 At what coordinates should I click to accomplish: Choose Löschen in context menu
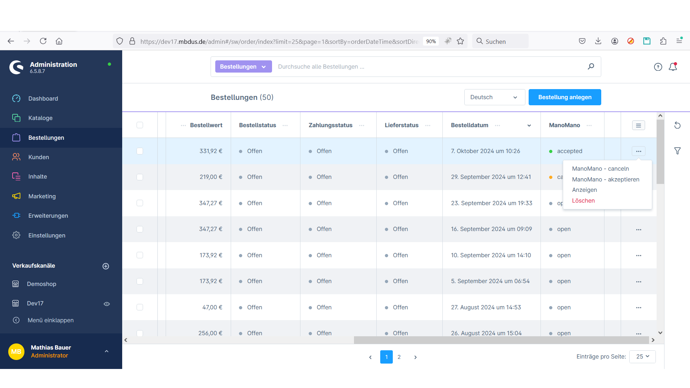[583, 200]
